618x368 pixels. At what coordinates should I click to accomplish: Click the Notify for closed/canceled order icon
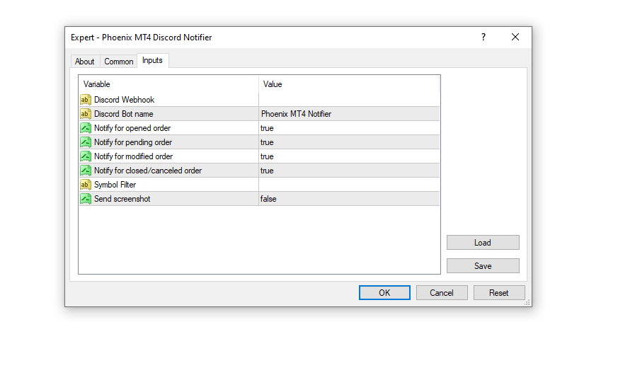86,171
